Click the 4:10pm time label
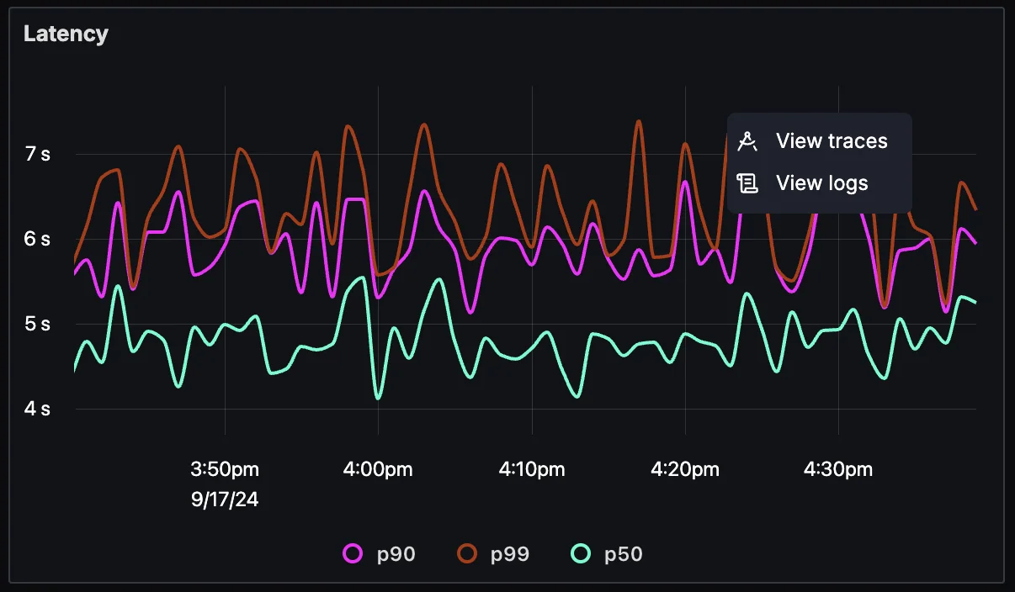 pyautogui.click(x=531, y=469)
